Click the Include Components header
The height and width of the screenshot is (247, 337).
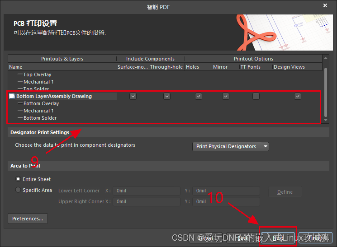click(151, 59)
